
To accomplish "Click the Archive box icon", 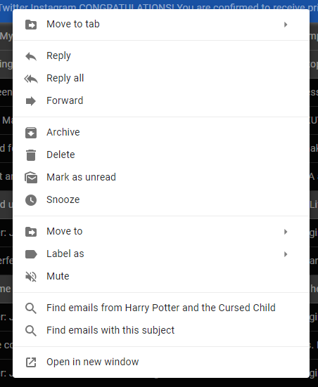I will tap(31, 133).
